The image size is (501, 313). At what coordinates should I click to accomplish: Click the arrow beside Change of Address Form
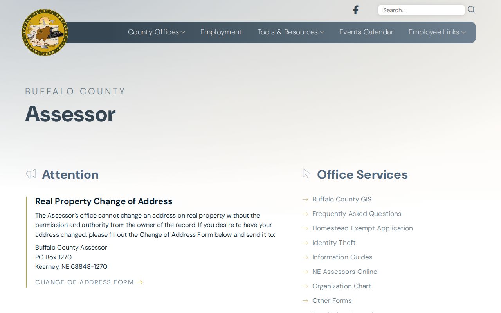[x=140, y=282]
